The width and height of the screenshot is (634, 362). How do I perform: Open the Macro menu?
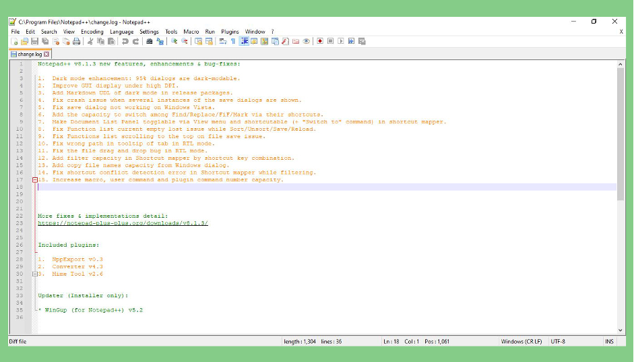pos(191,32)
